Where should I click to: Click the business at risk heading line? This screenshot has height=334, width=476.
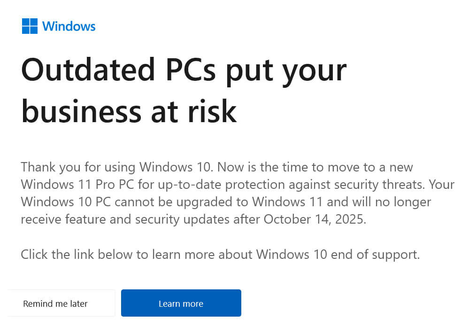click(x=130, y=112)
